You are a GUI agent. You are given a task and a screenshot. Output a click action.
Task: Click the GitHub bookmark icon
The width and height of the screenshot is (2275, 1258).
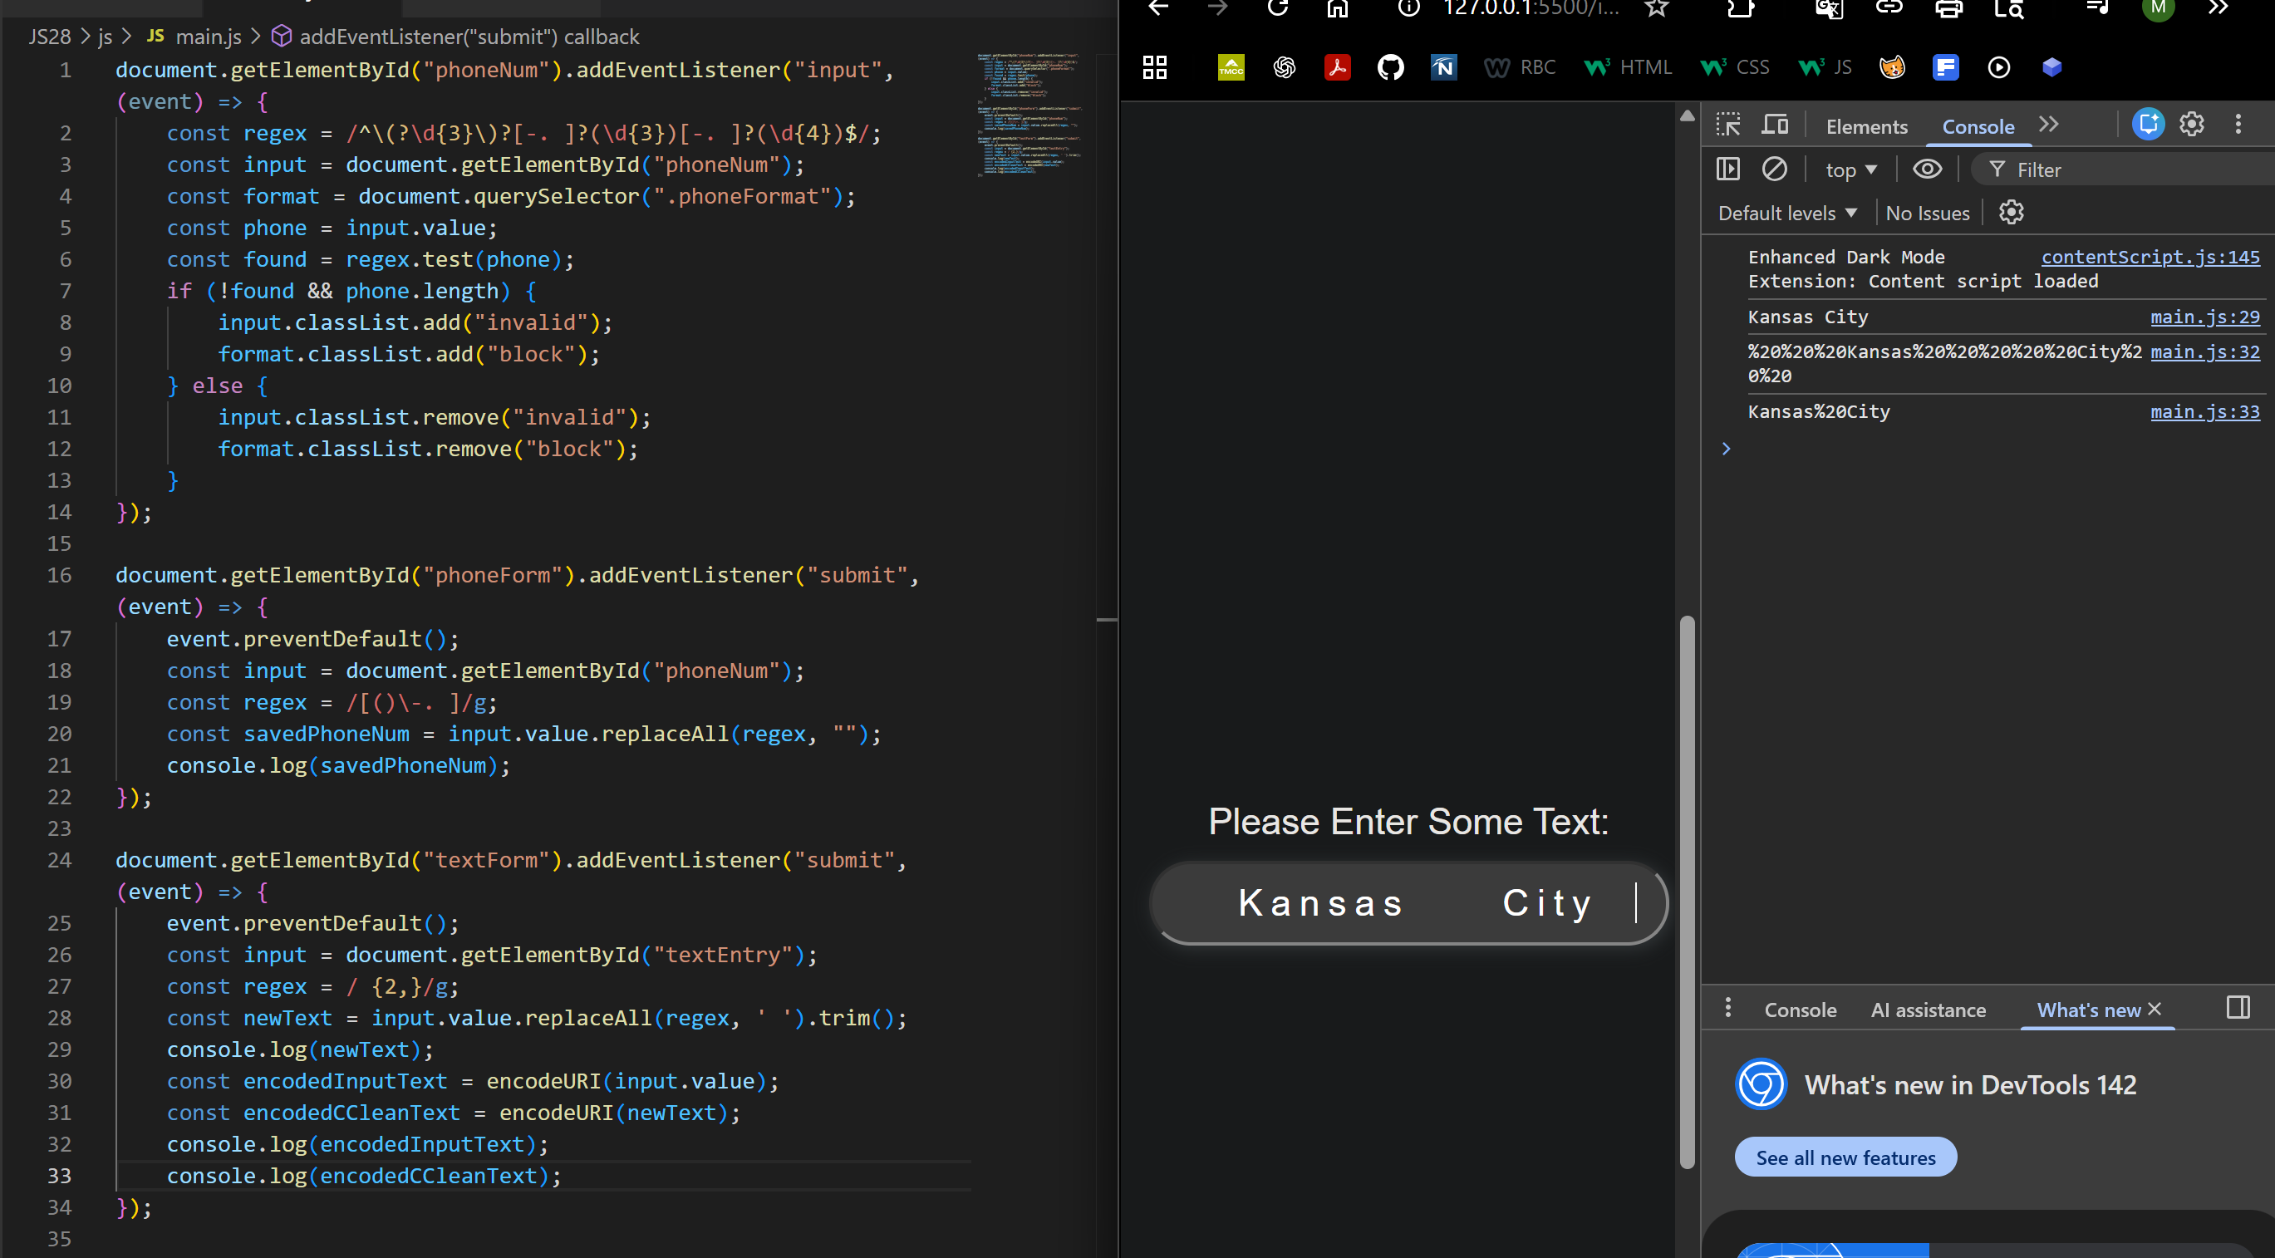pyautogui.click(x=1390, y=67)
